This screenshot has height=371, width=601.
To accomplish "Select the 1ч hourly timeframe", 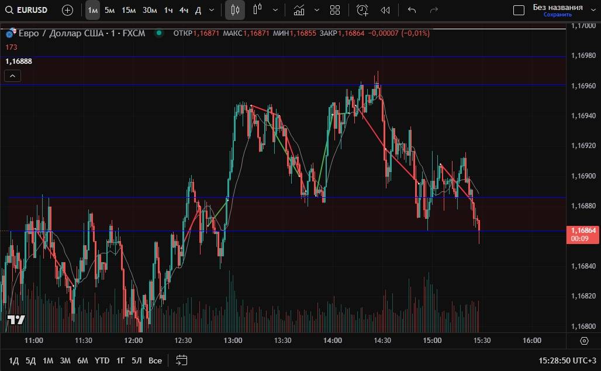I will point(168,10).
